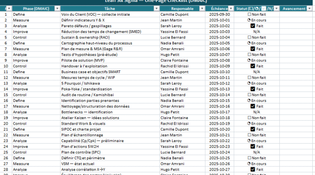The image size is (315, 175).
Task: Open the Statut column filter dropdown
Action: pos(277,8)
